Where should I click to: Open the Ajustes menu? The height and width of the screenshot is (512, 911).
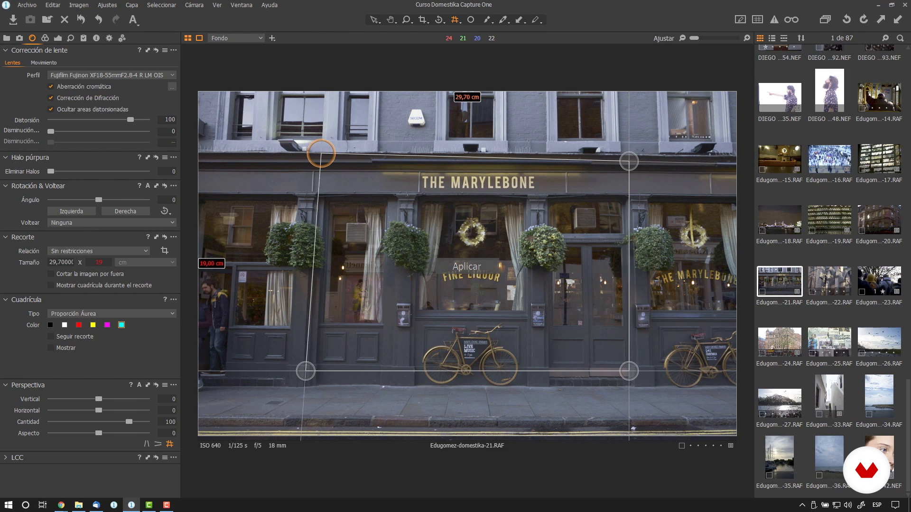[x=107, y=5]
